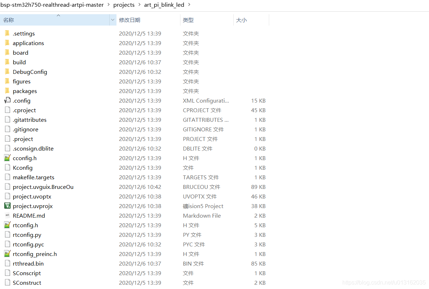Click the .config XML file icon
Image resolution: width=429 pixels, height=289 pixels.
(x=7, y=100)
